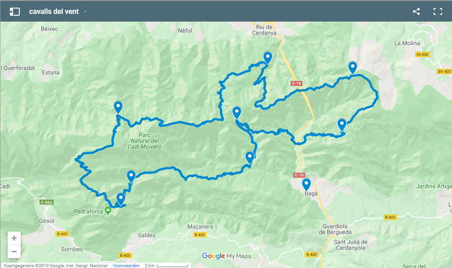Click the Pedraforca mountain peak icon
The height and width of the screenshot is (268, 452).
point(108,210)
